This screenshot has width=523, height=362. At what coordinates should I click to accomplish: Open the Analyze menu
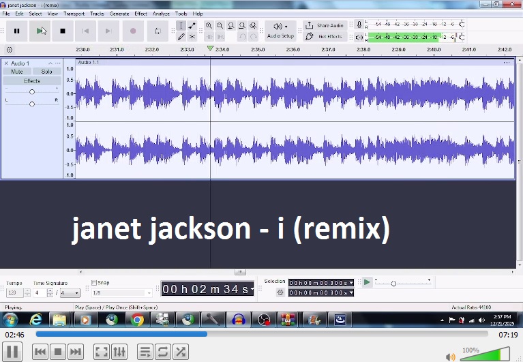click(x=161, y=14)
